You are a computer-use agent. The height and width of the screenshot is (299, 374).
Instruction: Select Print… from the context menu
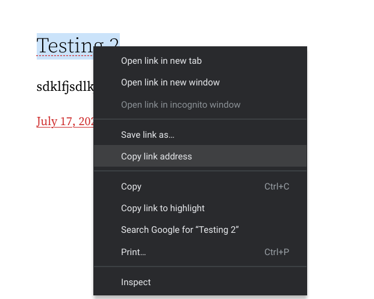coord(133,252)
